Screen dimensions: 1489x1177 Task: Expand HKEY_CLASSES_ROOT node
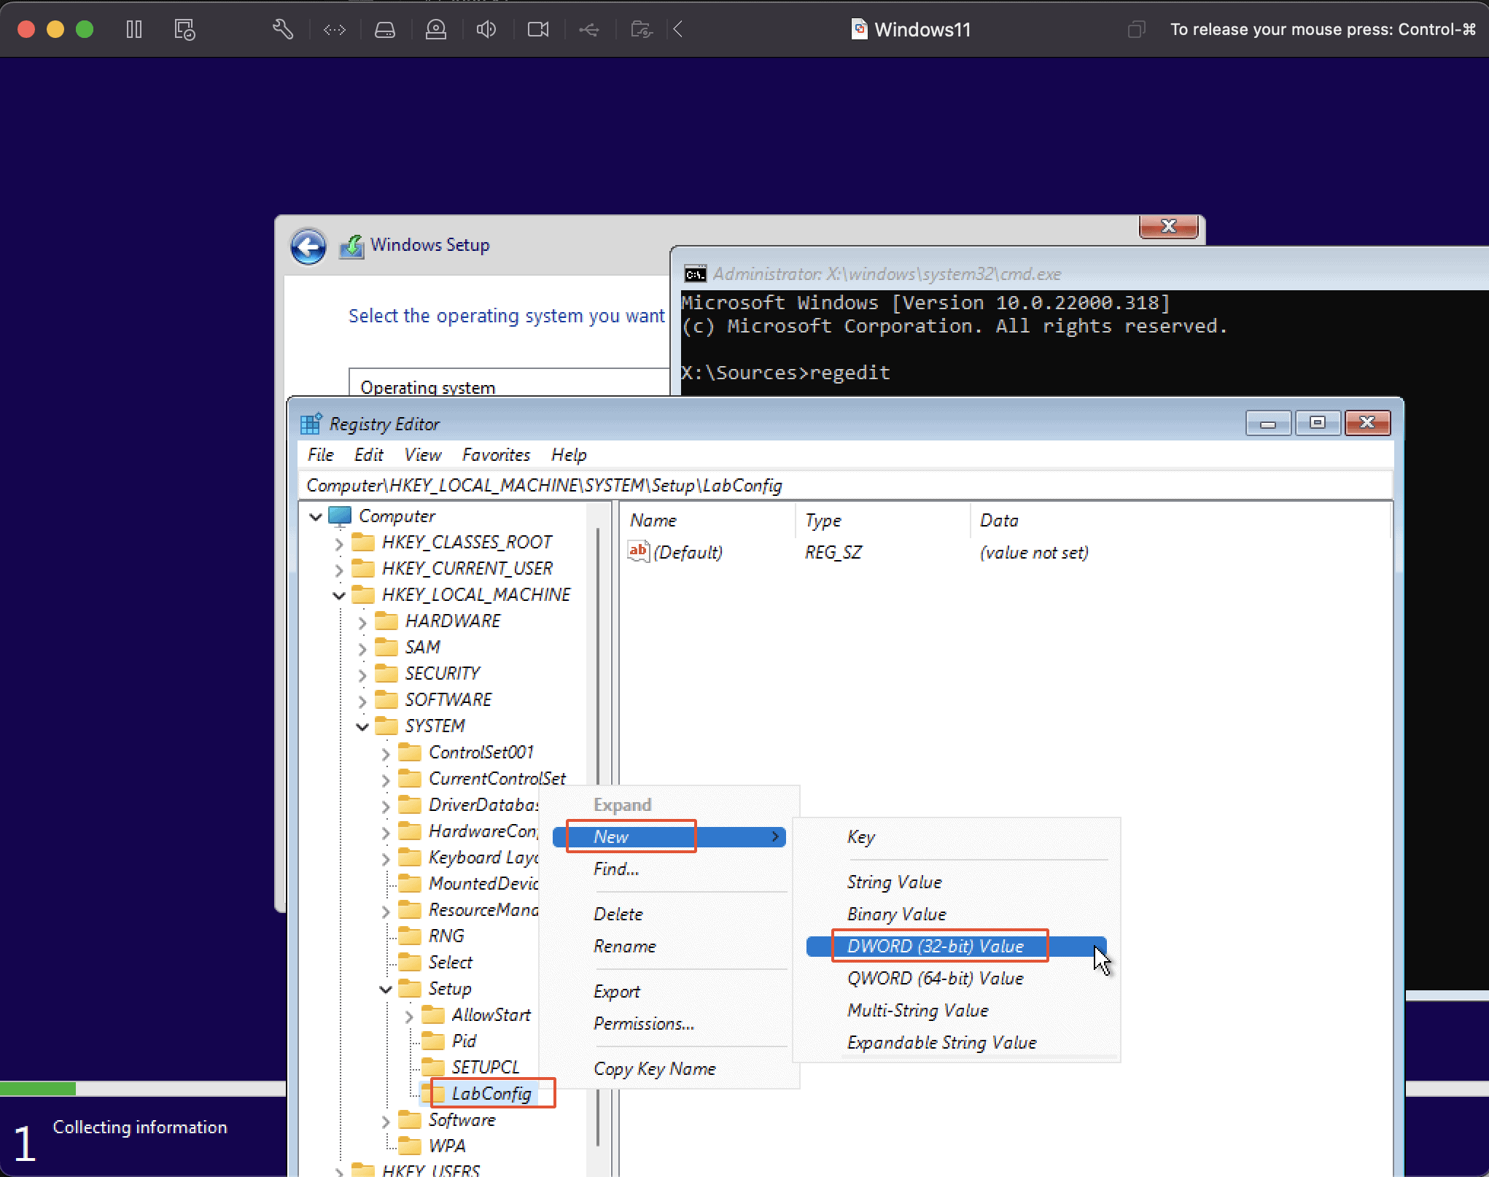pyautogui.click(x=339, y=543)
